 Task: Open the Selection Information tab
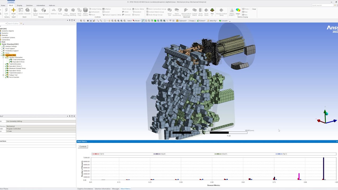102,189
